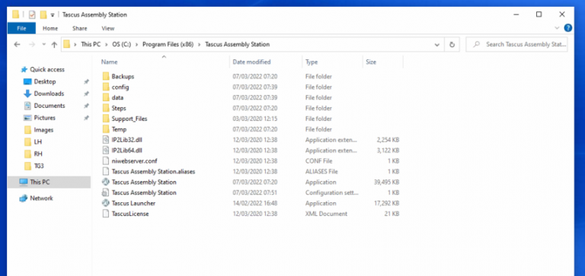
Task: Click the Pictures icon in sidebar
Action: (x=27, y=118)
